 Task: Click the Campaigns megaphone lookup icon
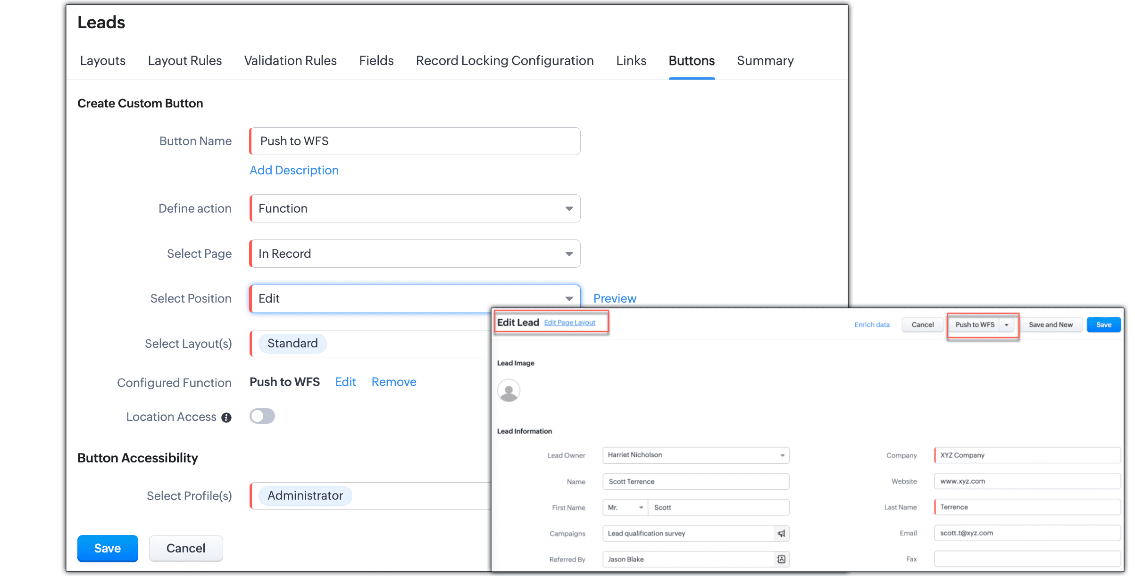(x=781, y=533)
